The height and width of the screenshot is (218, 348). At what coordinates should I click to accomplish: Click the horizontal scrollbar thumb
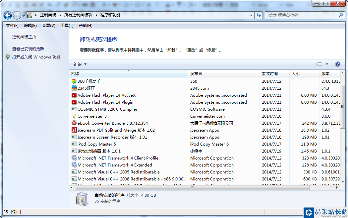click(192, 187)
